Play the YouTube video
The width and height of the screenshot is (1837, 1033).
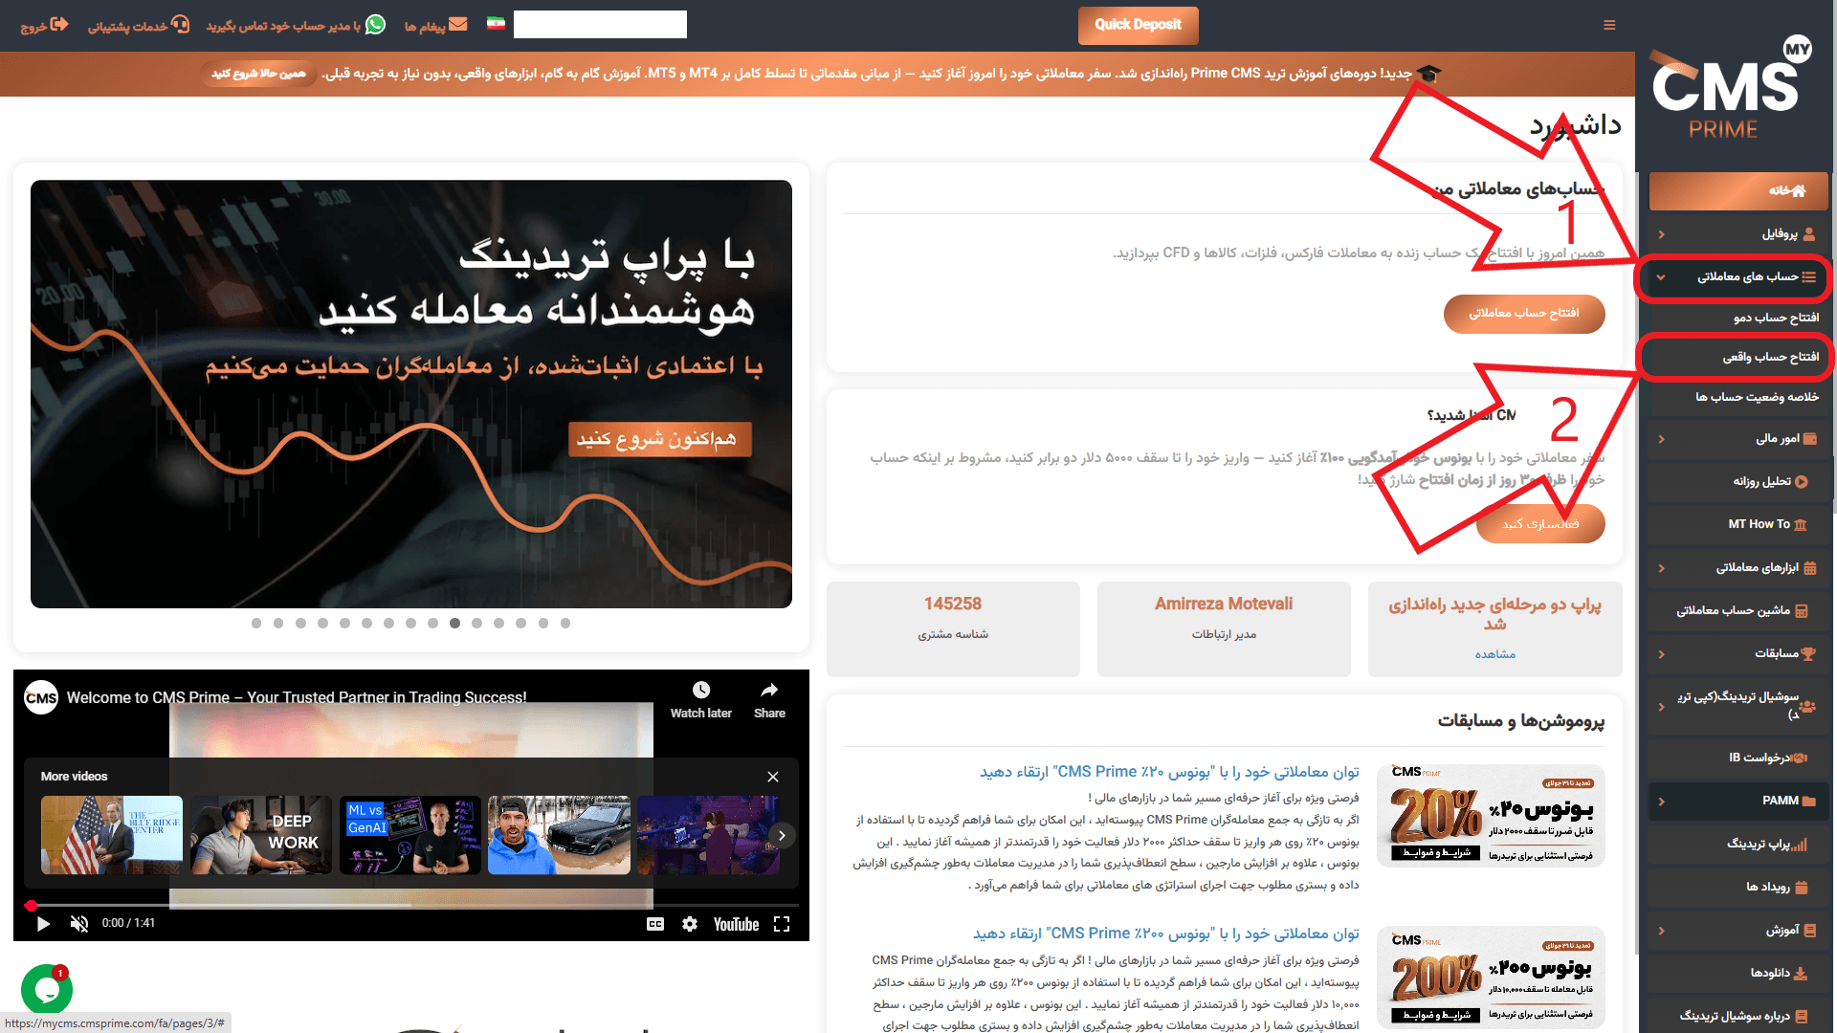coord(43,924)
